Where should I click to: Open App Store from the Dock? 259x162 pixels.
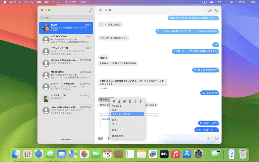pos(187,154)
